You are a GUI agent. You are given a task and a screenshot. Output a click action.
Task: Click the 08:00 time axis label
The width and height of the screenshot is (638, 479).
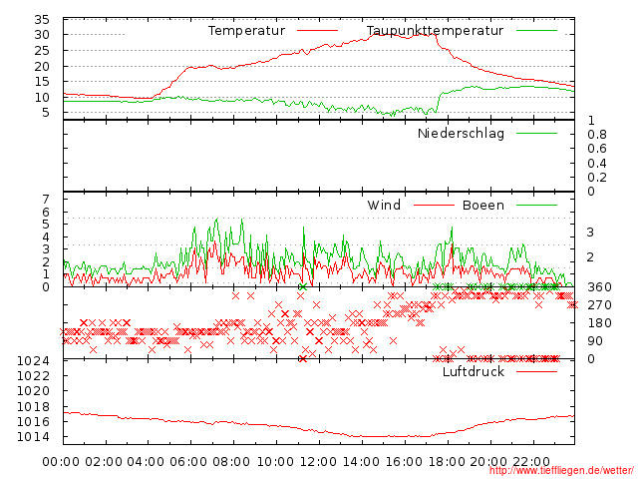pos(231,462)
